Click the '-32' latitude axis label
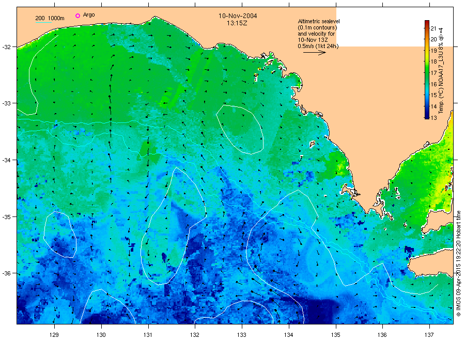Image resolution: width=465 pixels, height=341 pixels. click(7, 47)
